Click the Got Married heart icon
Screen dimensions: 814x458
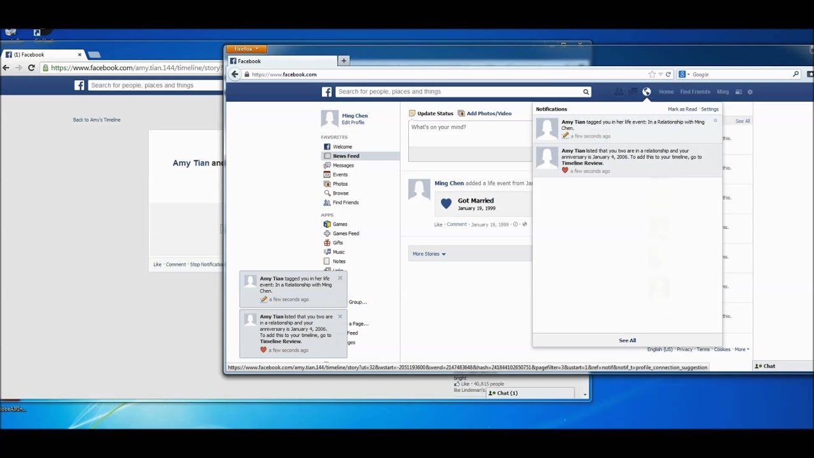(446, 204)
